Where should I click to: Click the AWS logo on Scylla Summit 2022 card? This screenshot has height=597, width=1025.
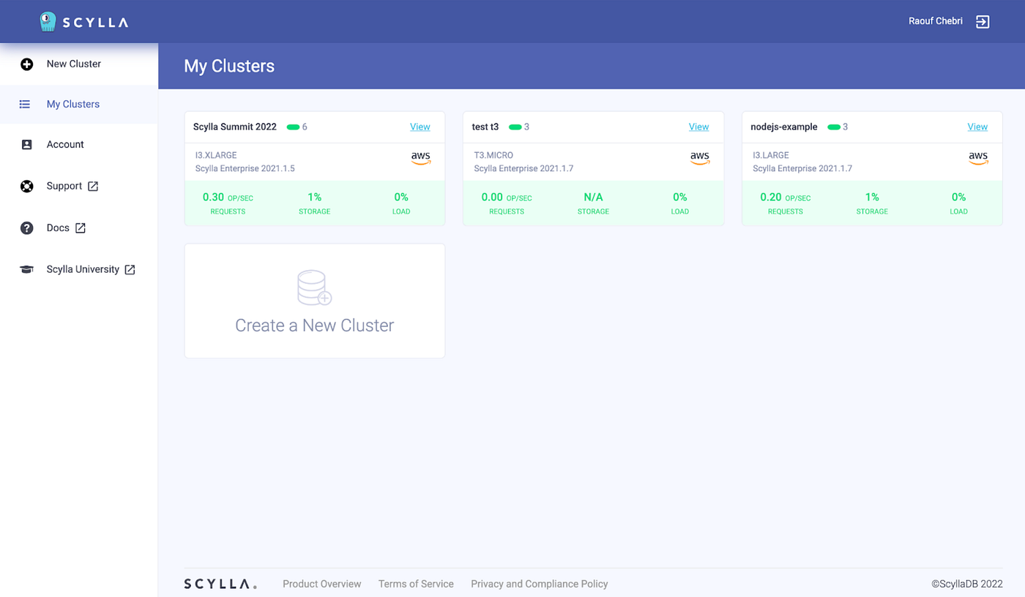(421, 159)
